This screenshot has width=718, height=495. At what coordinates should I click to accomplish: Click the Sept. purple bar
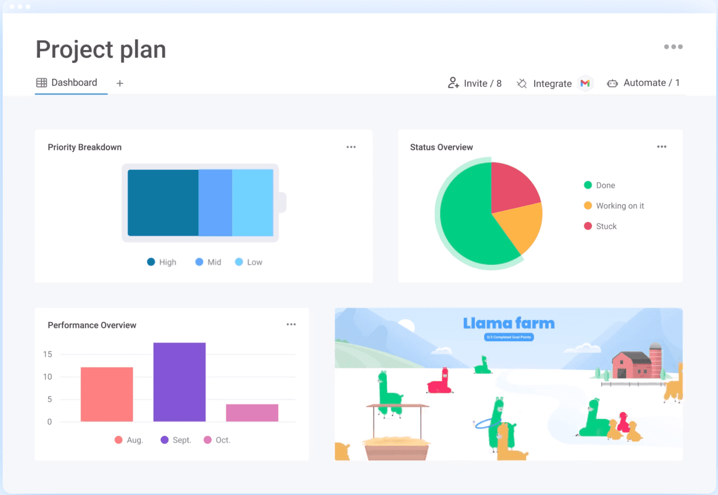[x=179, y=382]
